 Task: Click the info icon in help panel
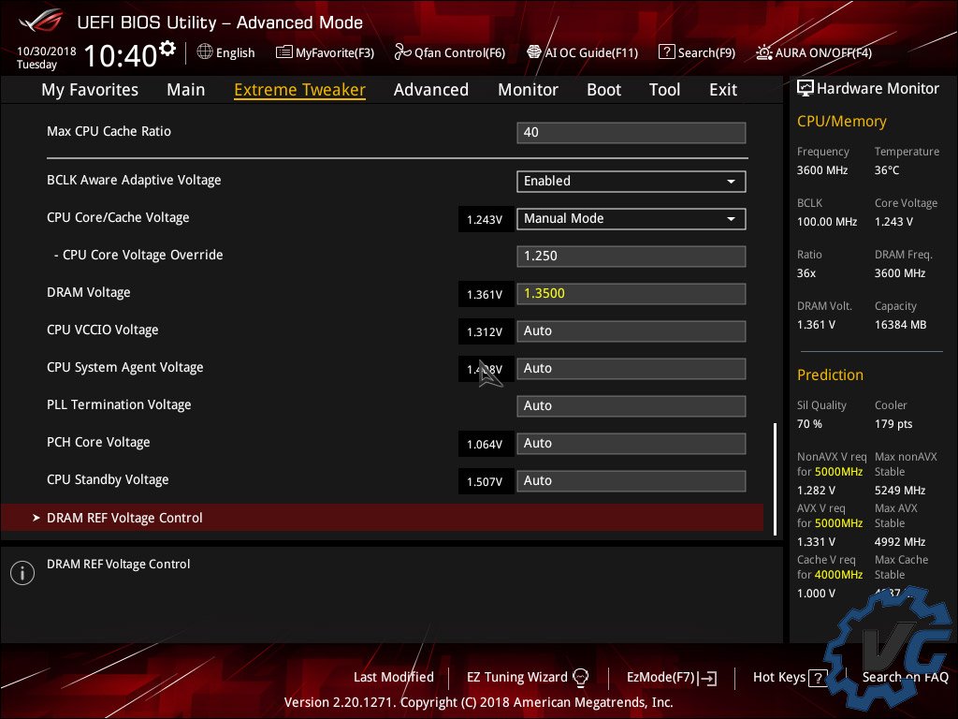(22, 573)
